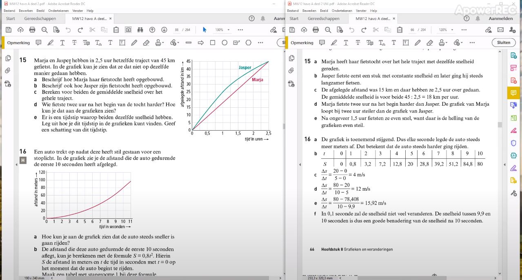Image resolution: width=522 pixels, height=280 pixels.
Task: Add sticky note in left Opmerking toolbar
Action: 38,42
